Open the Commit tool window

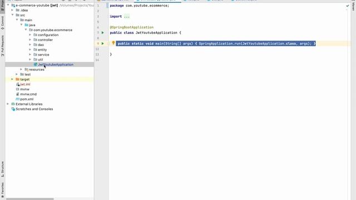pyautogui.click(x=2, y=23)
